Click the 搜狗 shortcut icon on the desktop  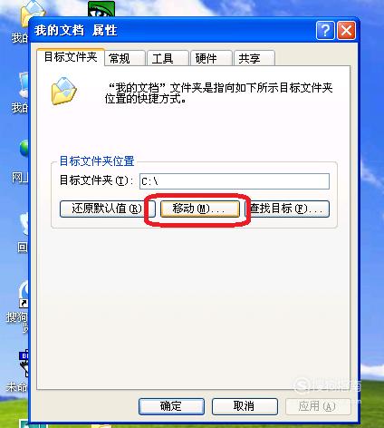pos(24,292)
